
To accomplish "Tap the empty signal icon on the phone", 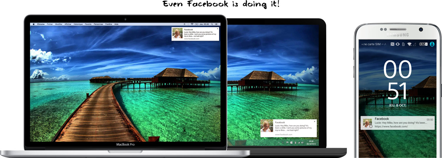I will click(x=415, y=44).
